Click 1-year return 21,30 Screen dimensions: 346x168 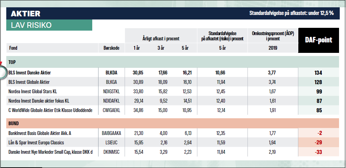pyautogui.click(x=139, y=133)
